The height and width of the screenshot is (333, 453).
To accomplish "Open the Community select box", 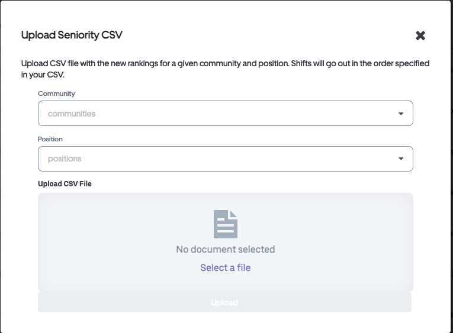I will [225, 114].
